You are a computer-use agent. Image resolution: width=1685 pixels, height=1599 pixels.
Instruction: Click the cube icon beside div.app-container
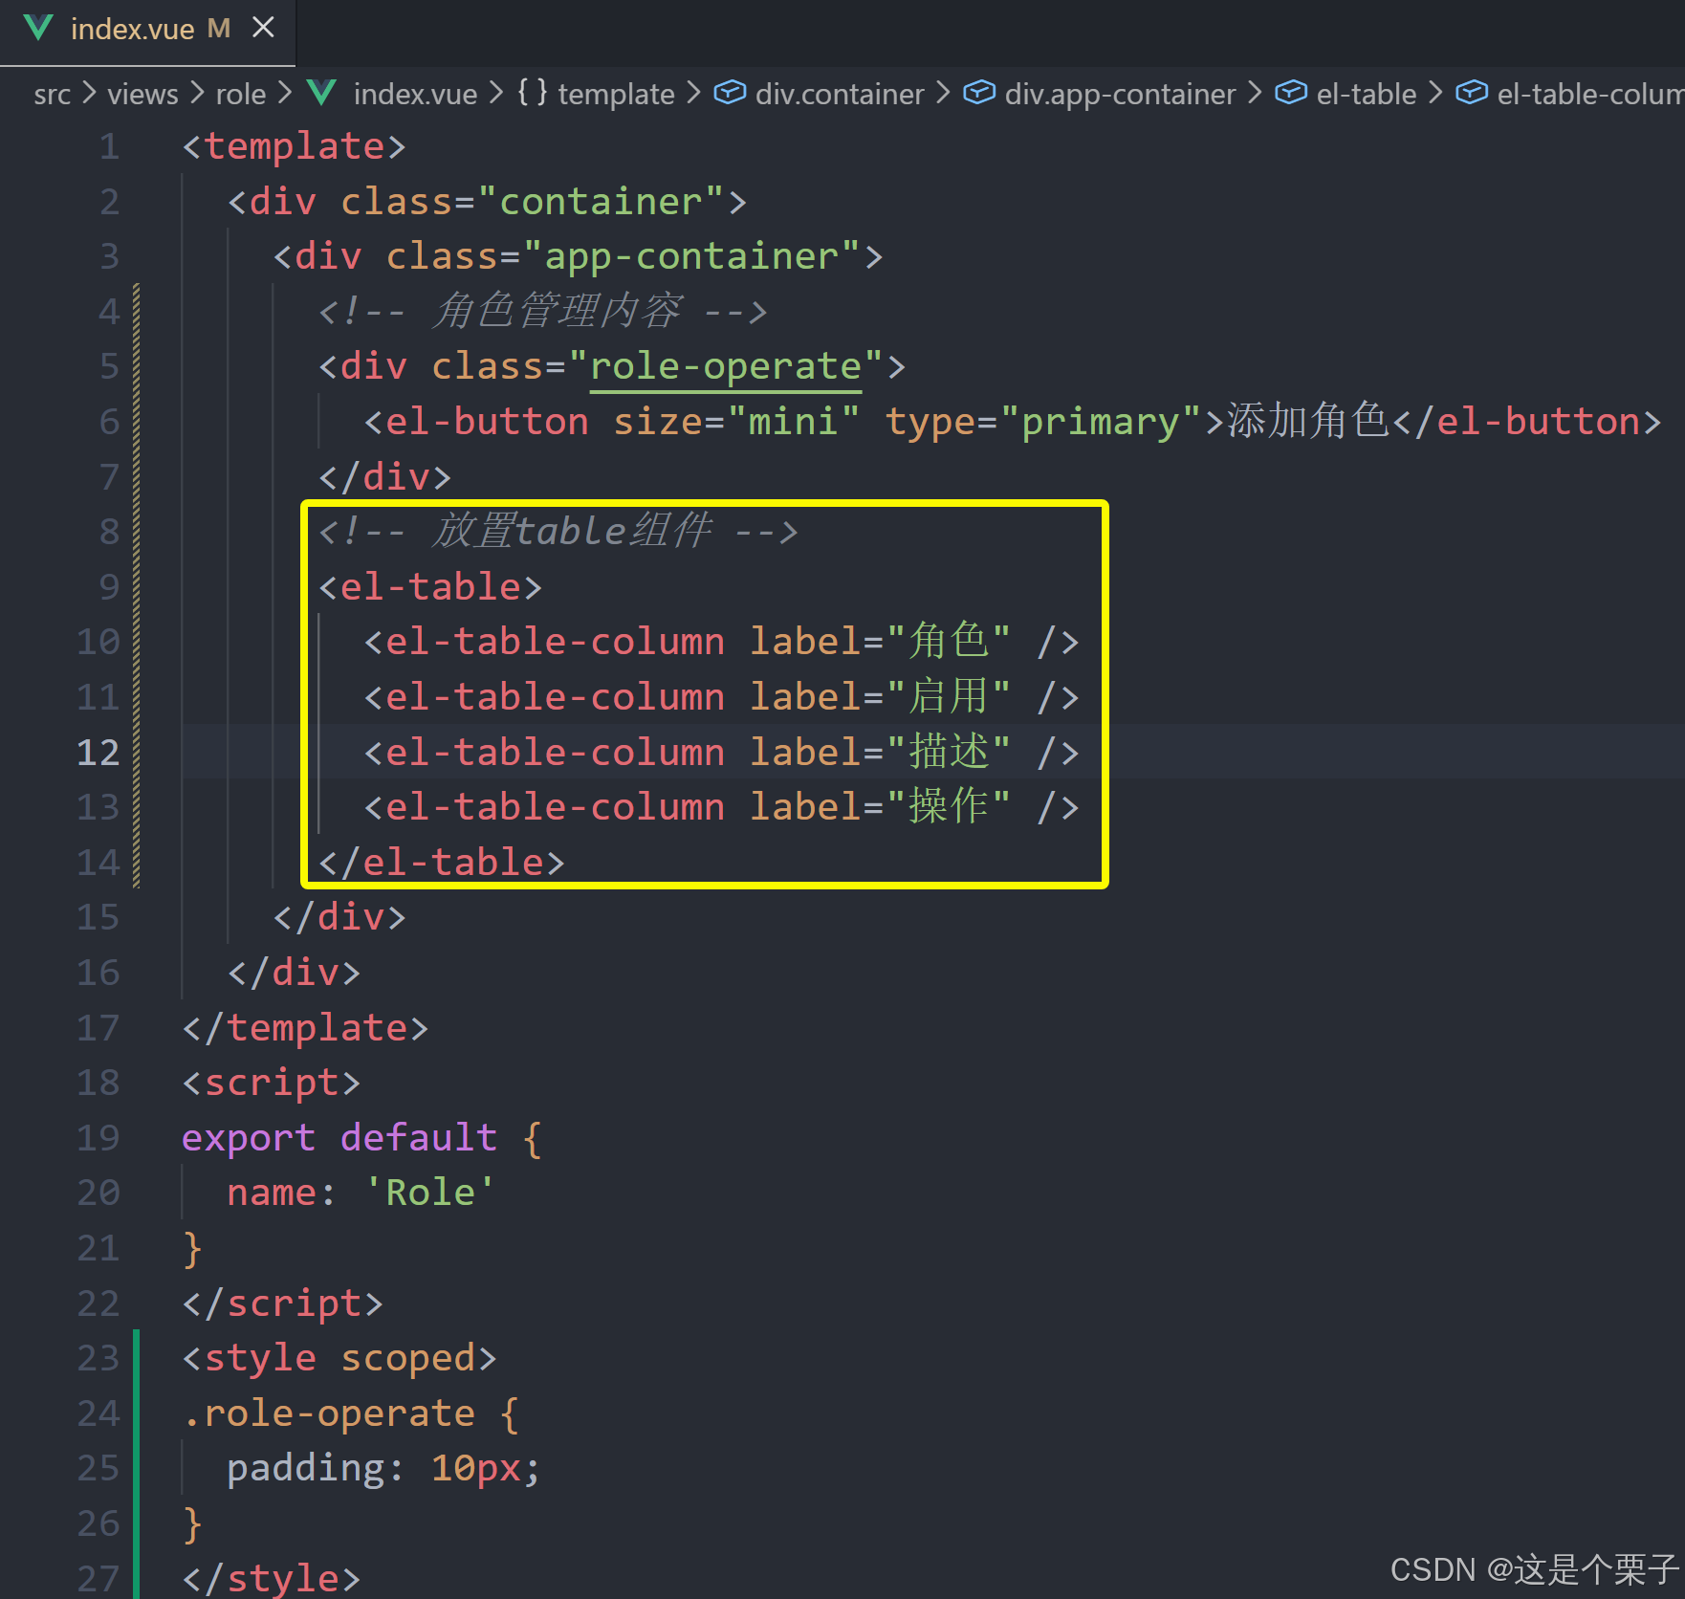979,92
